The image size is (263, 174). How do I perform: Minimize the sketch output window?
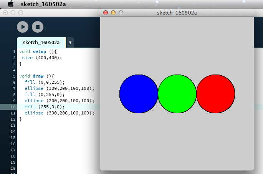pyautogui.click(x=113, y=13)
